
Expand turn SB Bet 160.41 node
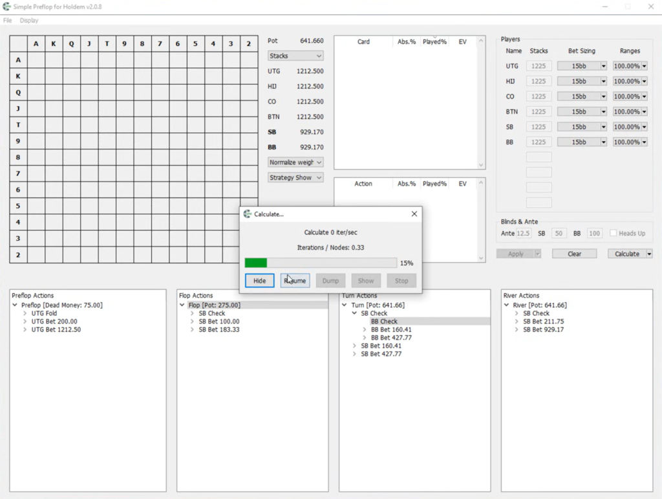pyautogui.click(x=354, y=346)
